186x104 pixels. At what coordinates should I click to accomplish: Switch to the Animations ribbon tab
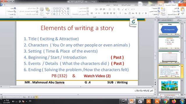coord(136,5)
